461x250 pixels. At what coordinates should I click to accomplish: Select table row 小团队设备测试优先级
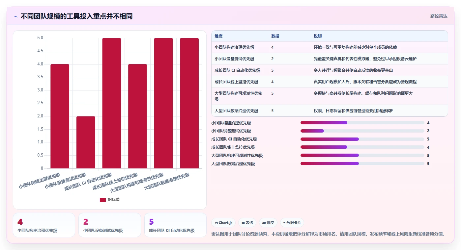[x=330, y=59]
